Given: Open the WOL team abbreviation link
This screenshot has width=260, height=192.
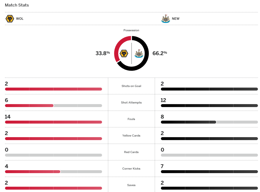Looking at the screenshot, I should tap(20, 19).
